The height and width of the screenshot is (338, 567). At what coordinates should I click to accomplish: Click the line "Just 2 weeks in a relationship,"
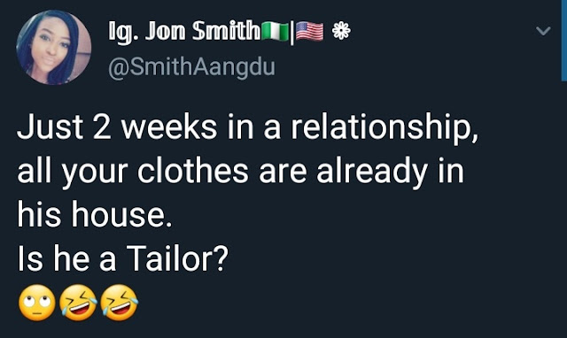point(248,127)
